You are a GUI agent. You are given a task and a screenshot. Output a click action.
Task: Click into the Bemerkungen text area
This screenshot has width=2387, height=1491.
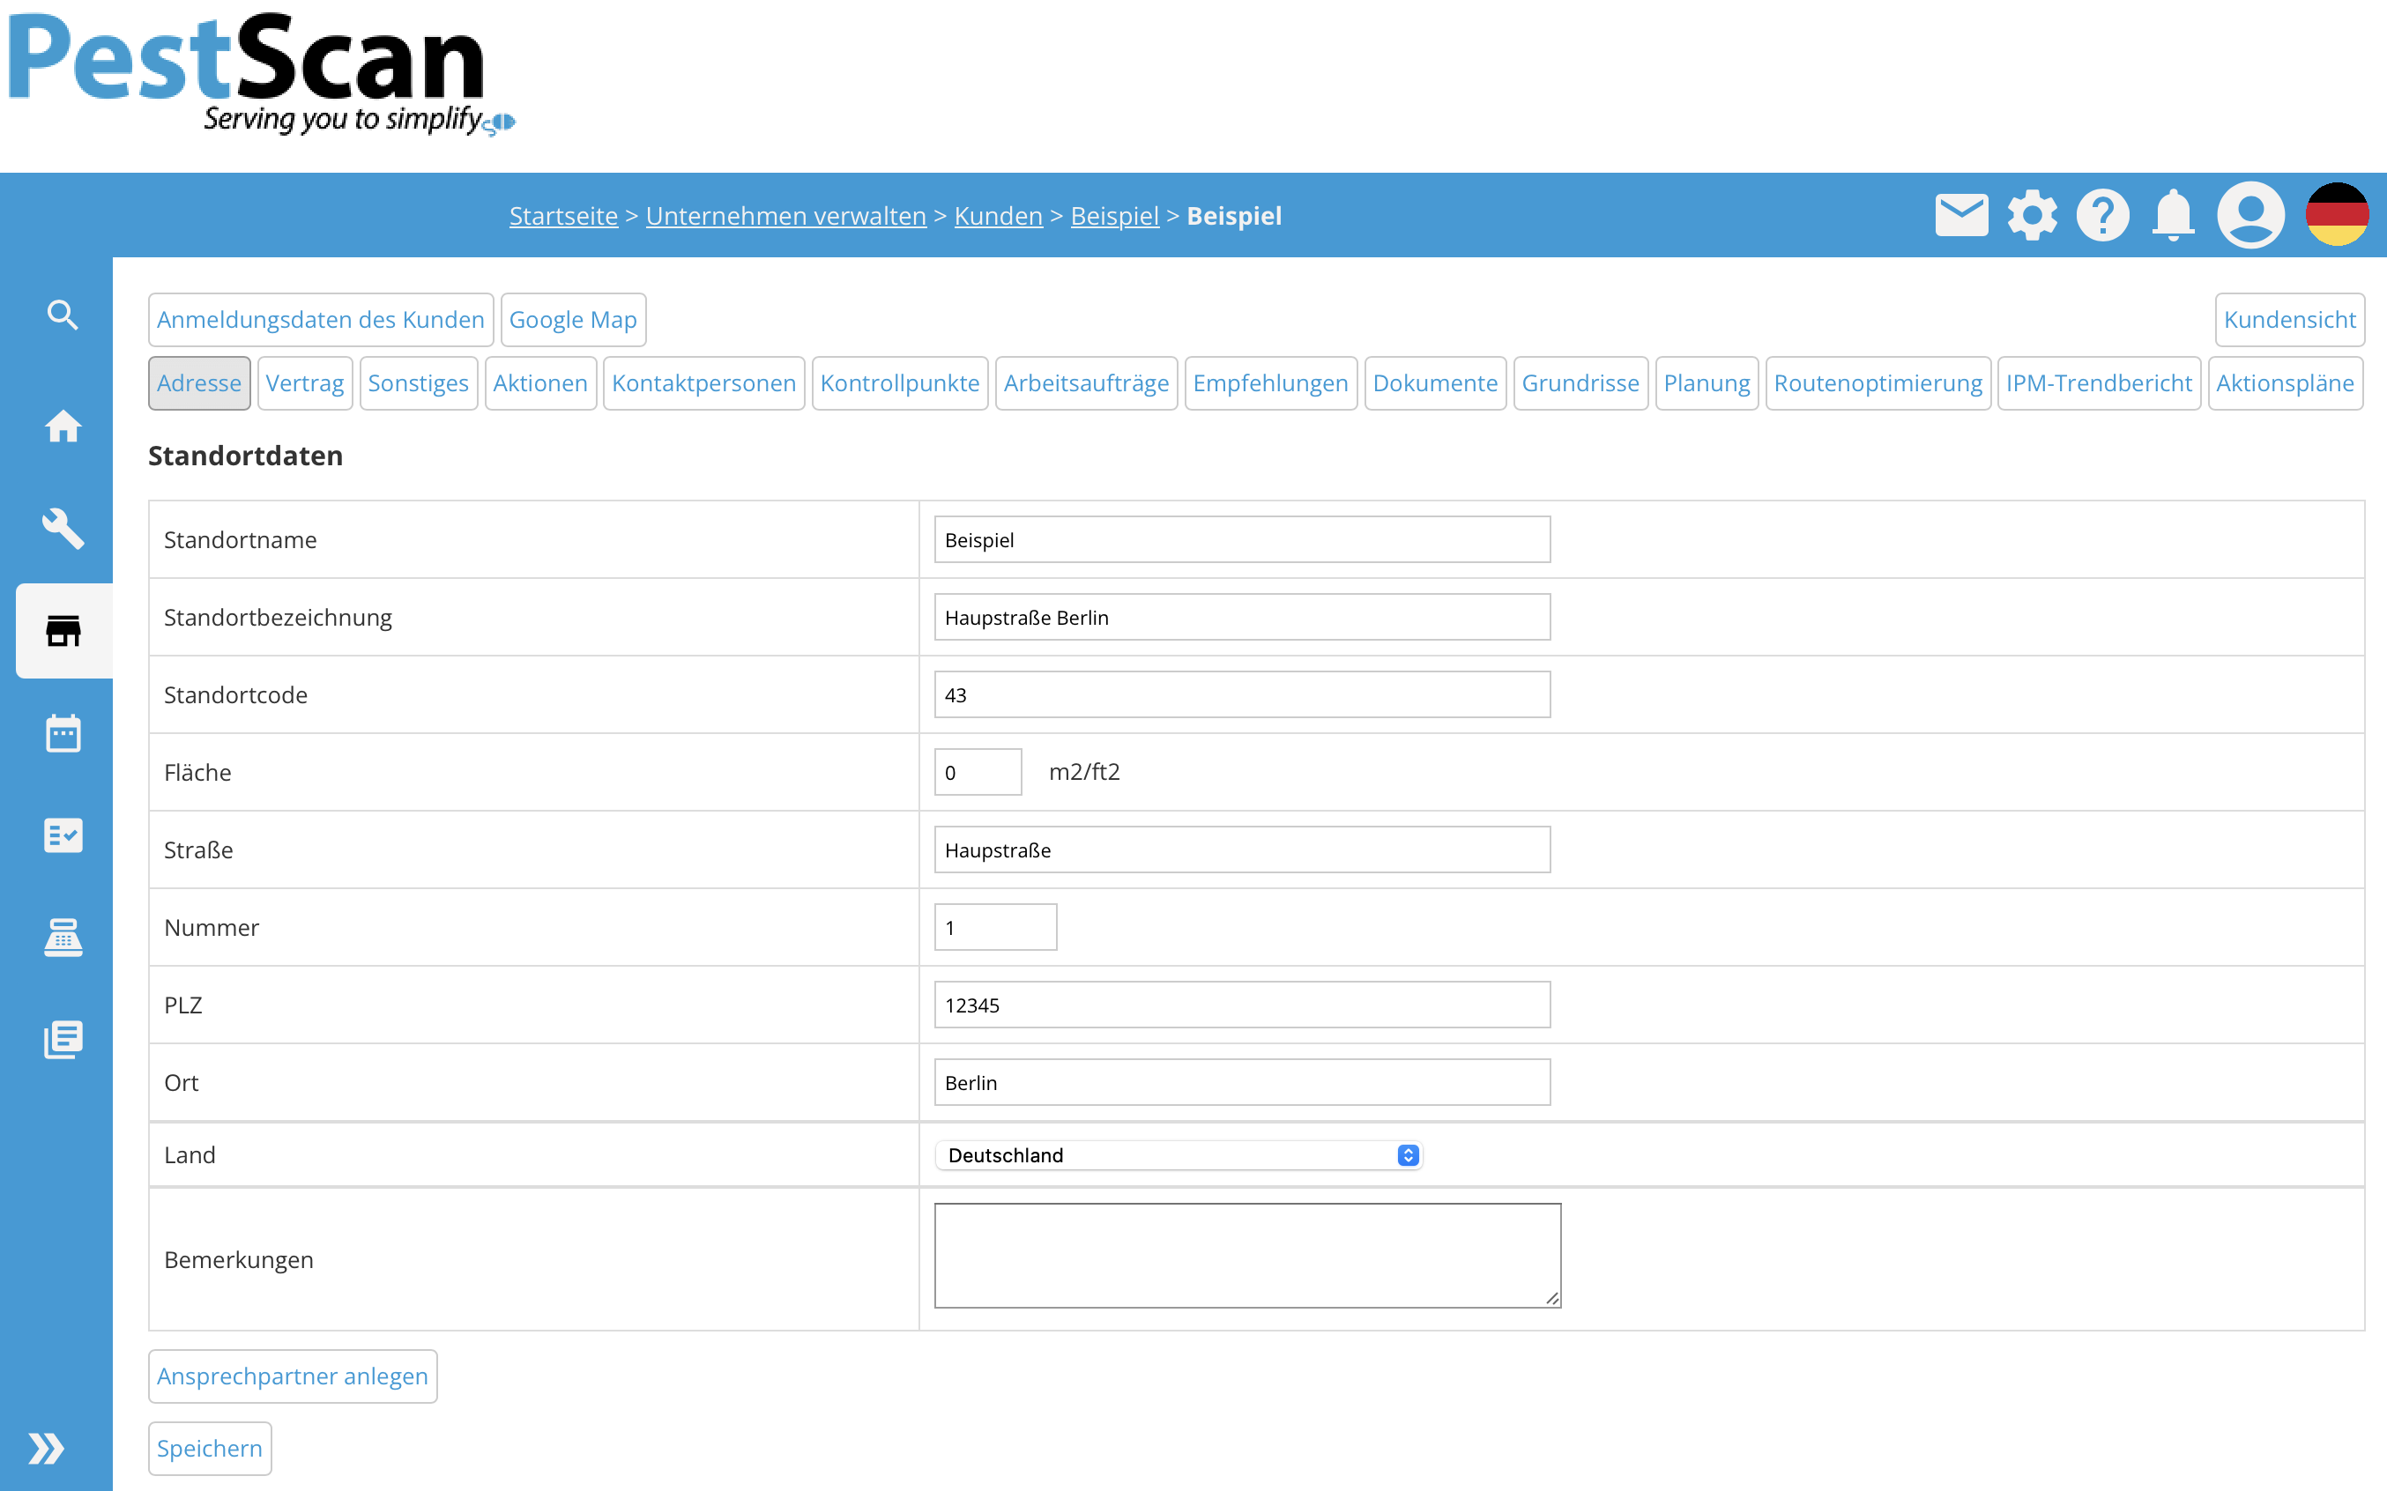tap(1246, 1254)
